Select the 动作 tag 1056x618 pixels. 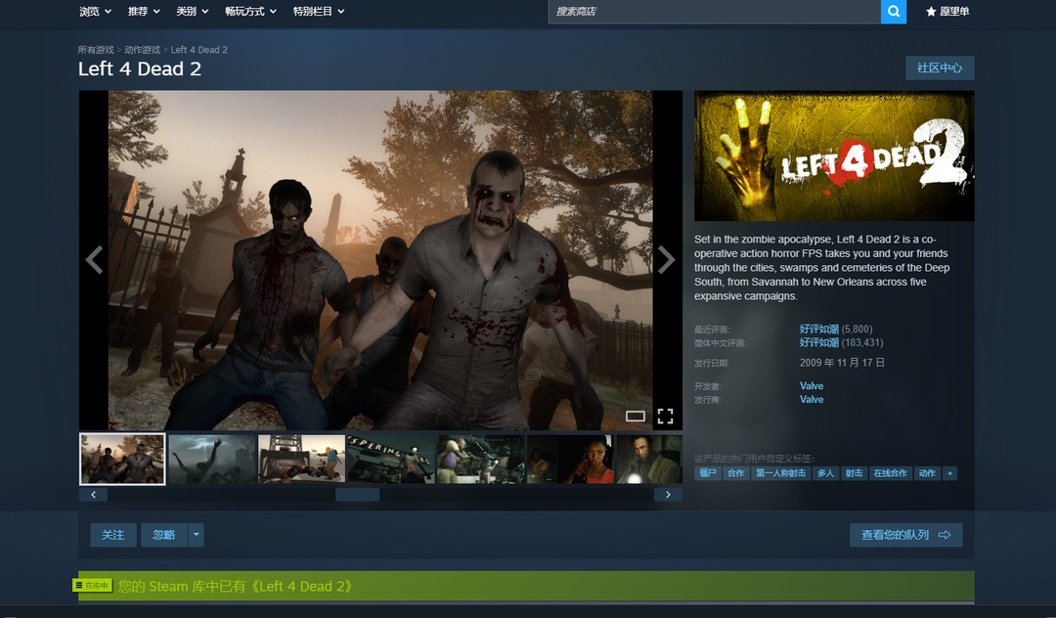[927, 473]
